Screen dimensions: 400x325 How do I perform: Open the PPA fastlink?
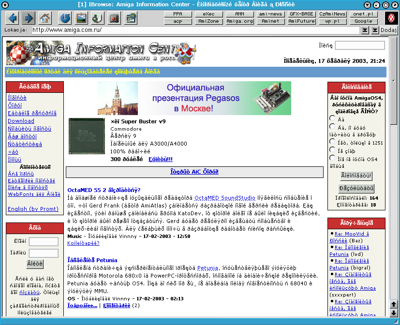pos(178,14)
